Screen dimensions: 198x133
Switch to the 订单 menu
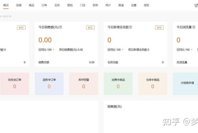[x=44, y=5]
